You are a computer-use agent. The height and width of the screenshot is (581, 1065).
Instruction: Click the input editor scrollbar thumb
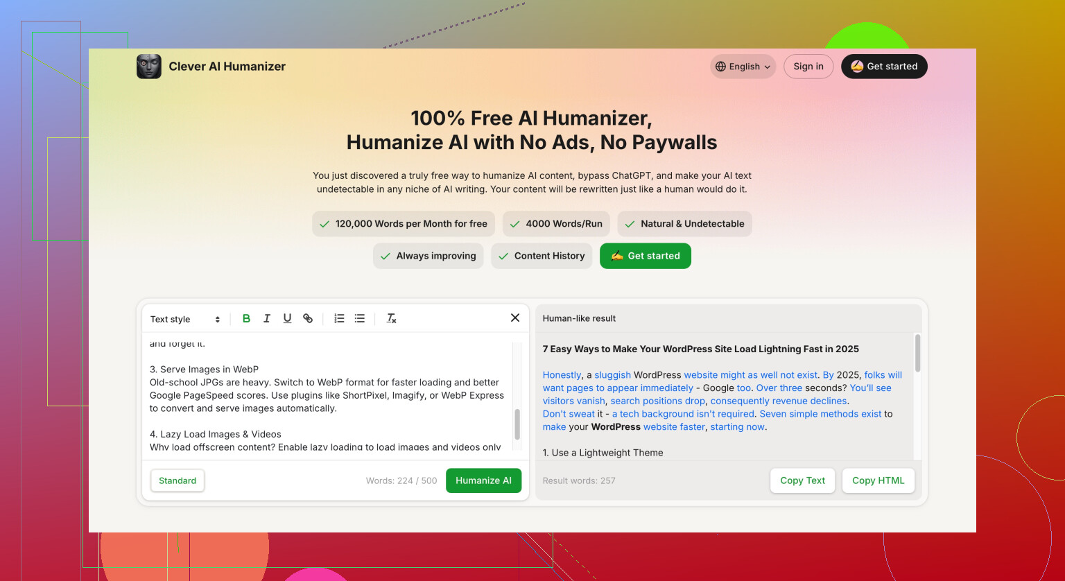pos(517,424)
